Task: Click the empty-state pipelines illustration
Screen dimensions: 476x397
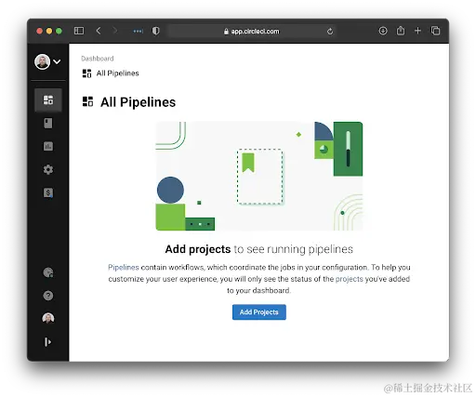Action: pos(259,176)
